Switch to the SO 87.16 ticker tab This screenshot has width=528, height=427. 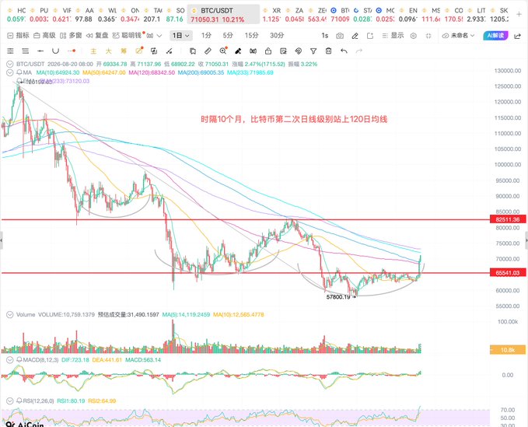(x=176, y=15)
